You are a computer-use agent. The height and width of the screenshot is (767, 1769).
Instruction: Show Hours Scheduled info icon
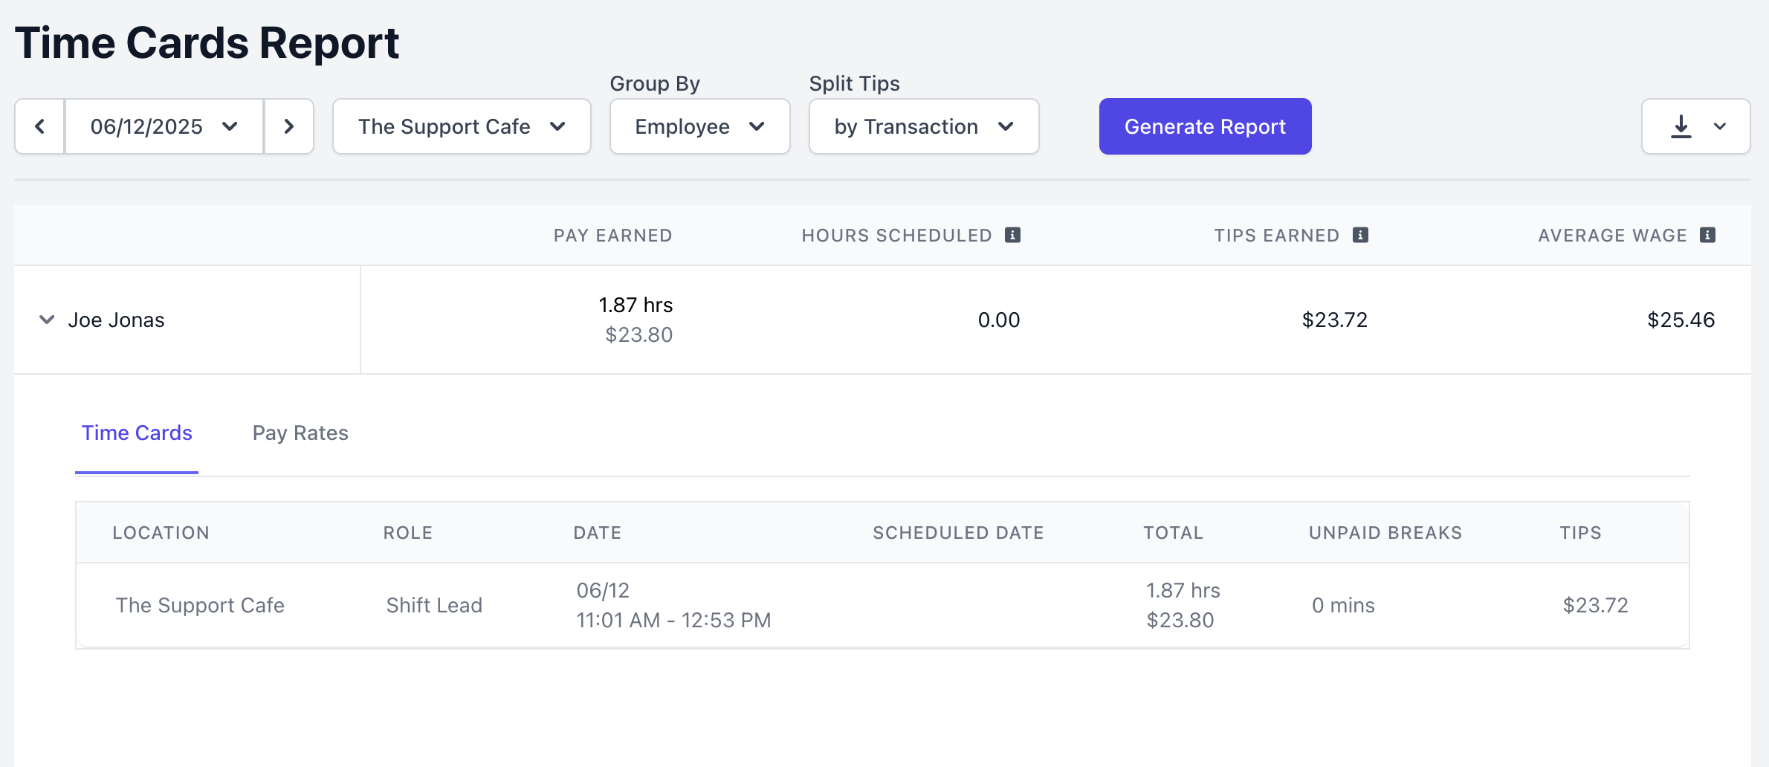(x=1012, y=236)
